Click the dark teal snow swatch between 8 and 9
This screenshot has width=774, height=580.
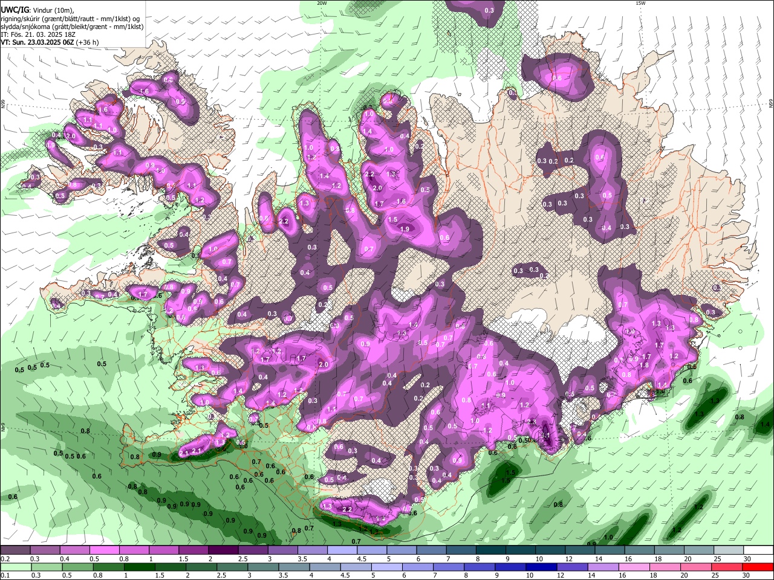[491, 550]
